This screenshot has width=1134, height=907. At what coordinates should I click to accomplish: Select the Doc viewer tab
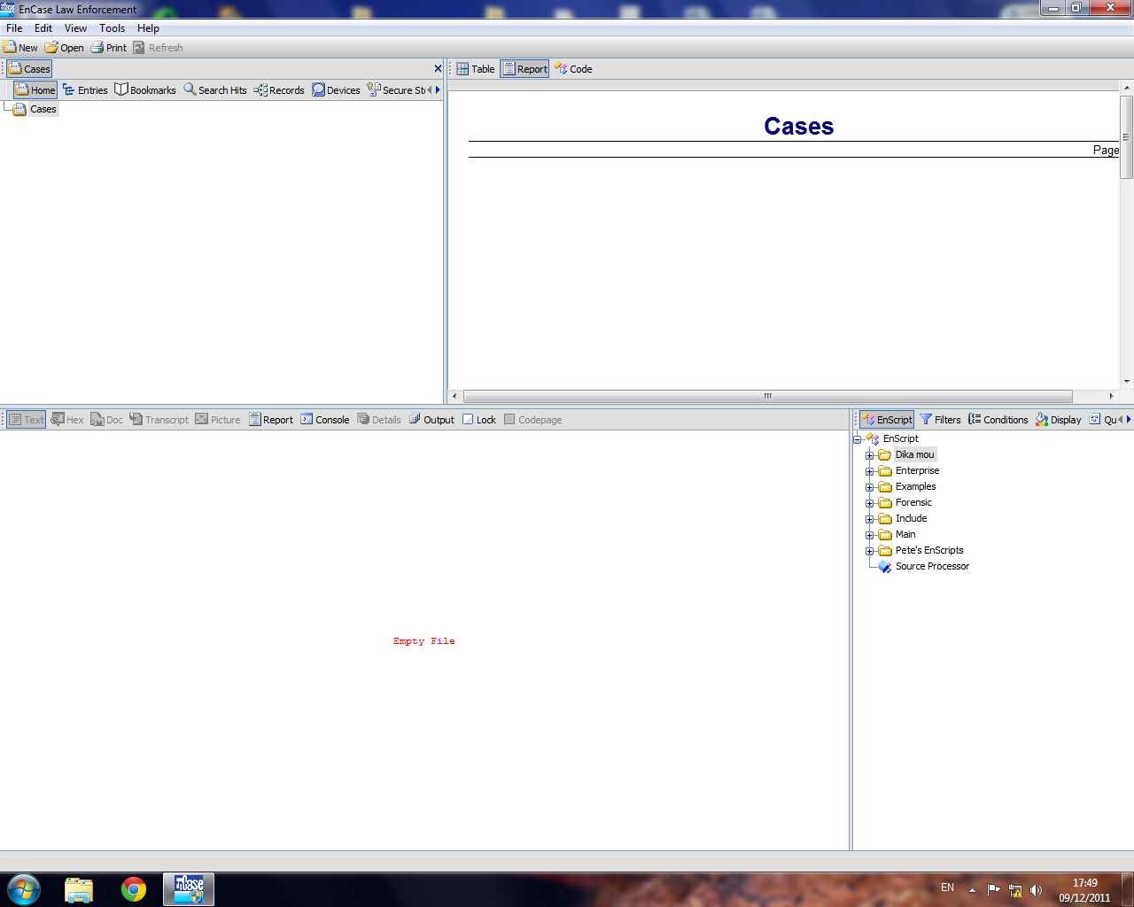[x=106, y=420]
